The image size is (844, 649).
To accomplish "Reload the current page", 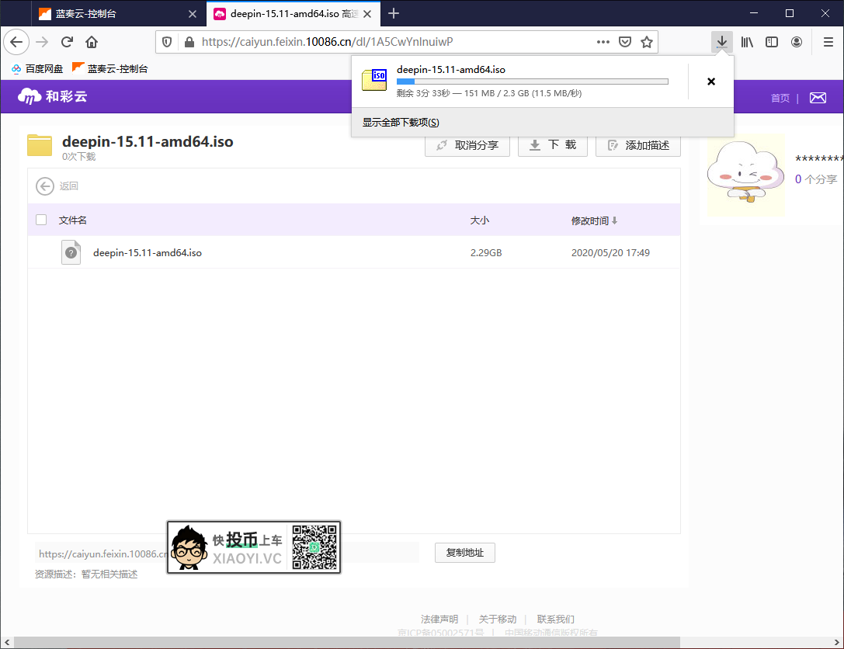I will coord(67,42).
